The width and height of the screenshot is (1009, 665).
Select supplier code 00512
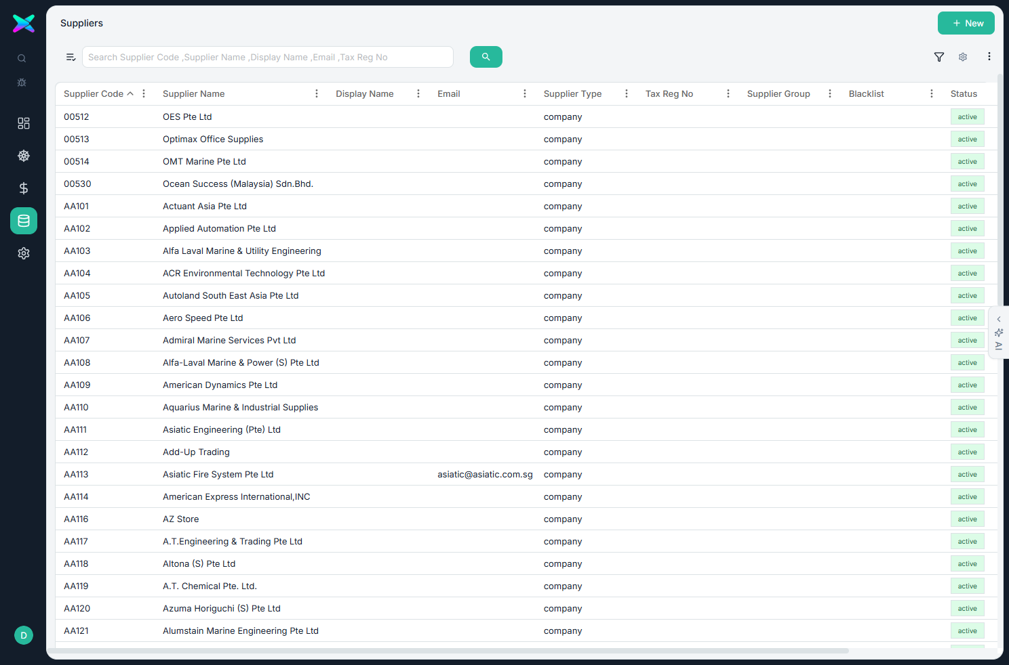click(x=77, y=116)
